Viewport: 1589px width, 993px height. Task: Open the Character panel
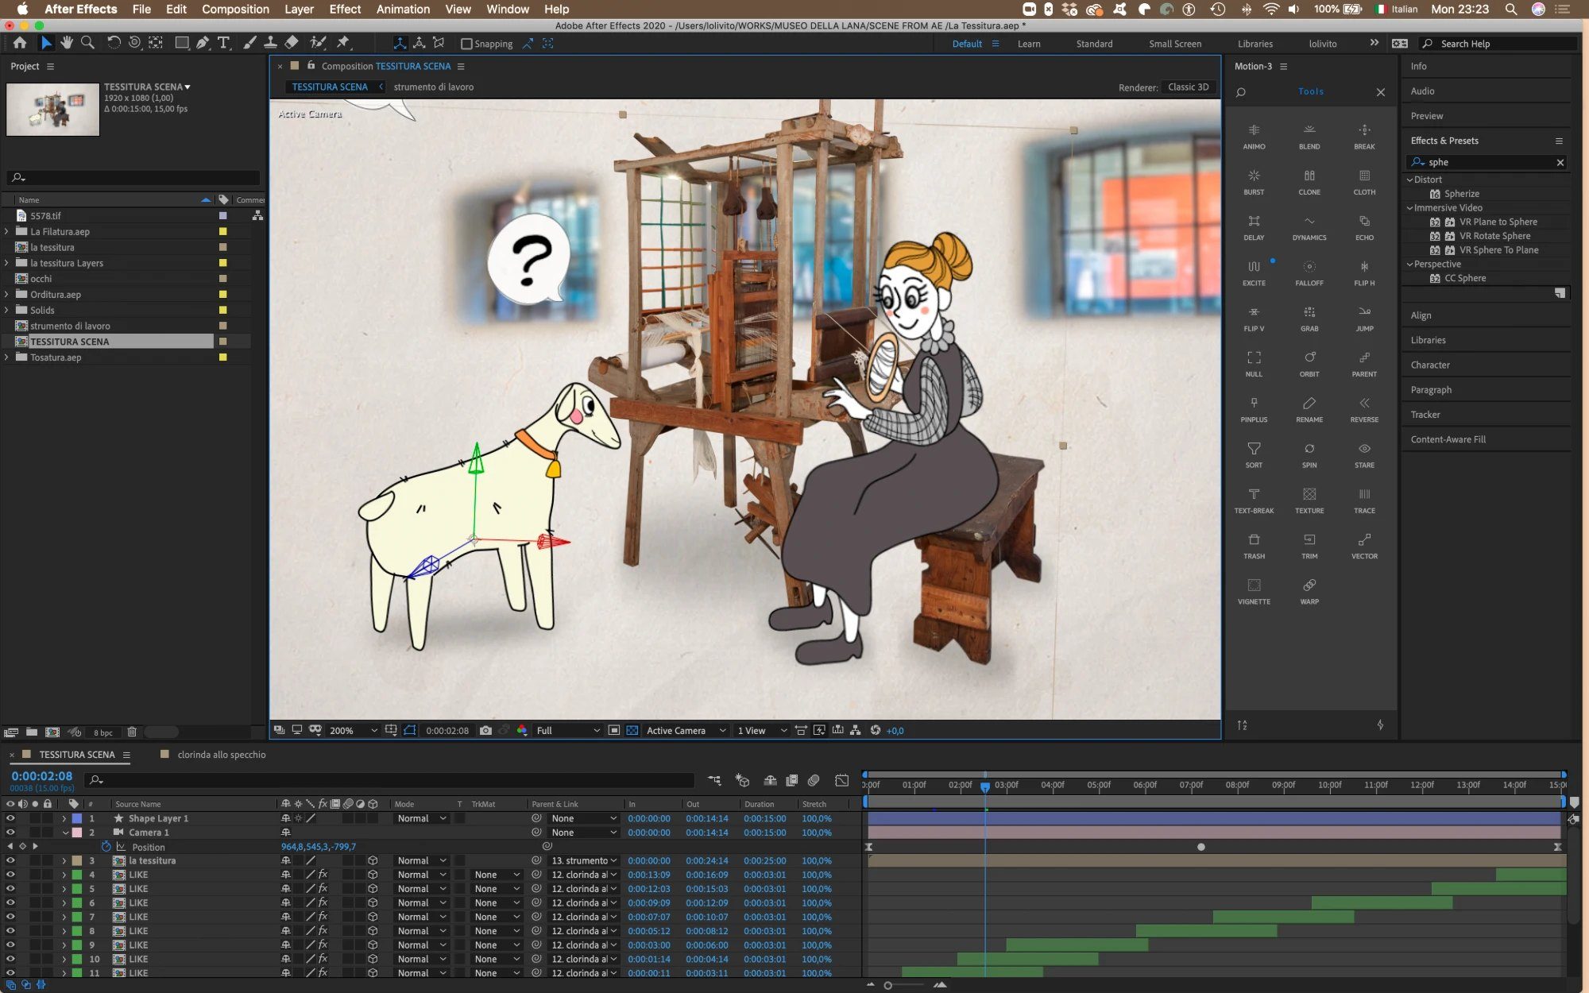(1430, 365)
